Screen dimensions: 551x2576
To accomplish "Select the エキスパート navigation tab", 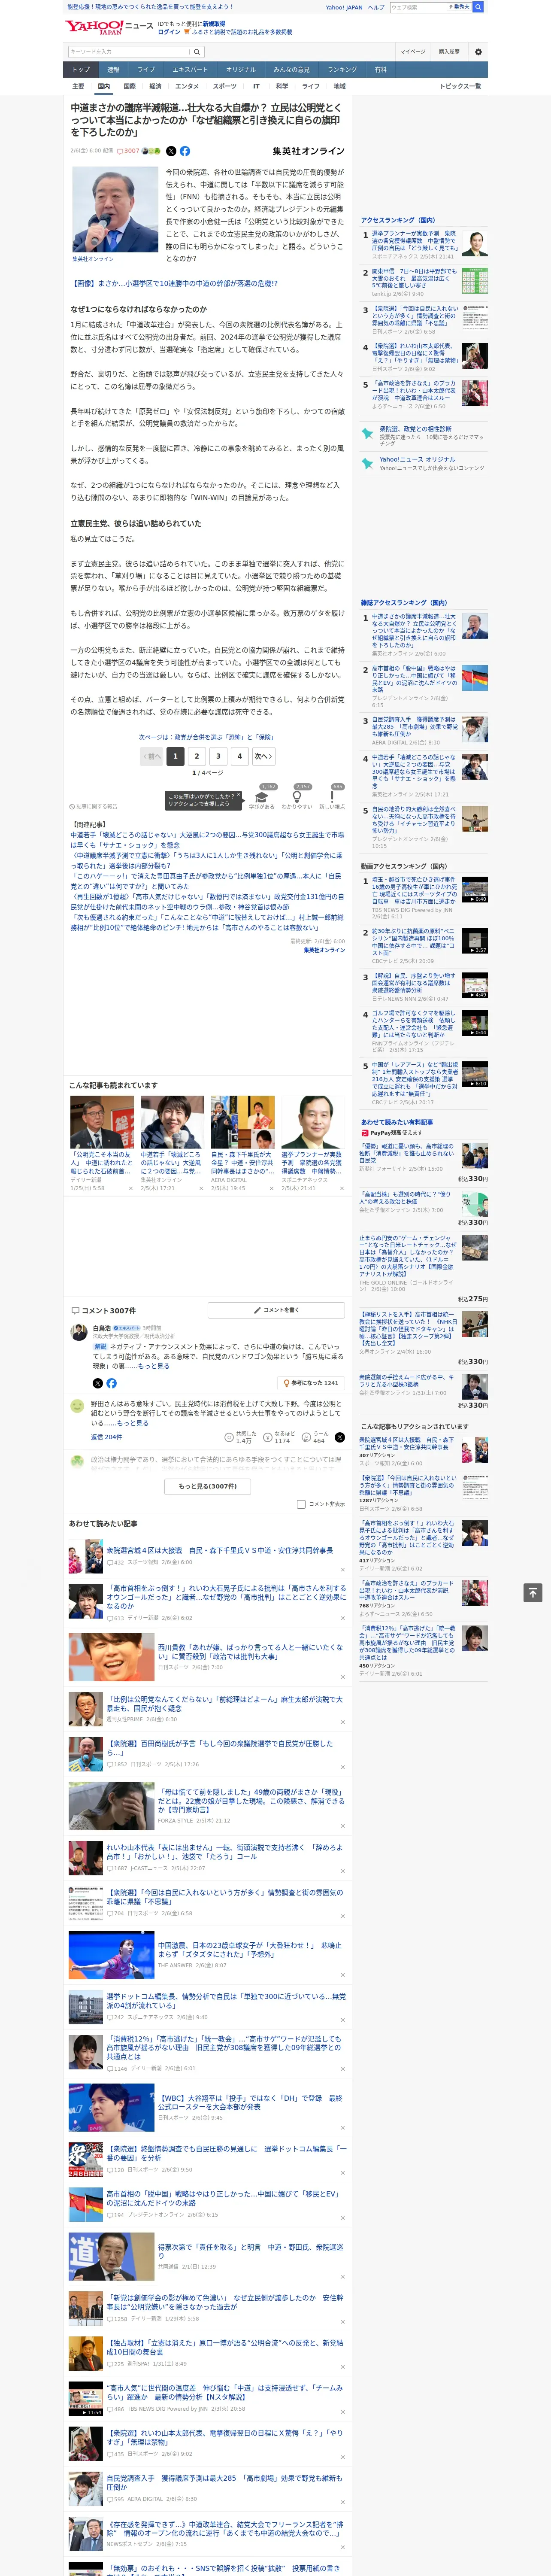I will 190,70.
